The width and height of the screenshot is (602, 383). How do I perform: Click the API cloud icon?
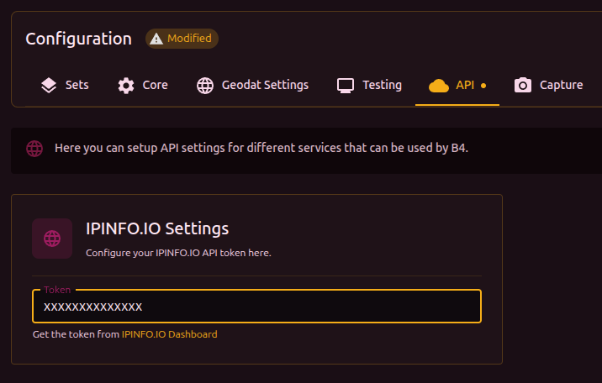(439, 85)
